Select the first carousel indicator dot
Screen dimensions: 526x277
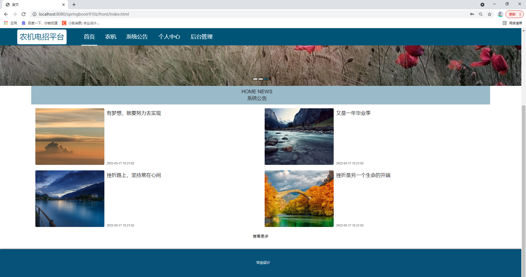256,79
